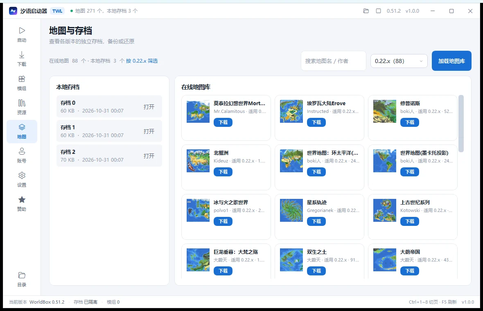This screenshot has height=311, width=483.
Task: Open 存档 1 with 打开
Action: pos(149,131)
